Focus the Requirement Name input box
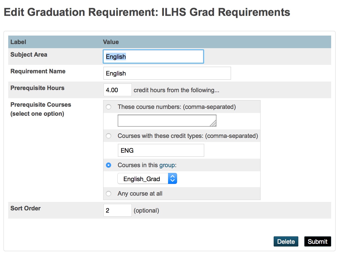 click(x=167, y=73)
